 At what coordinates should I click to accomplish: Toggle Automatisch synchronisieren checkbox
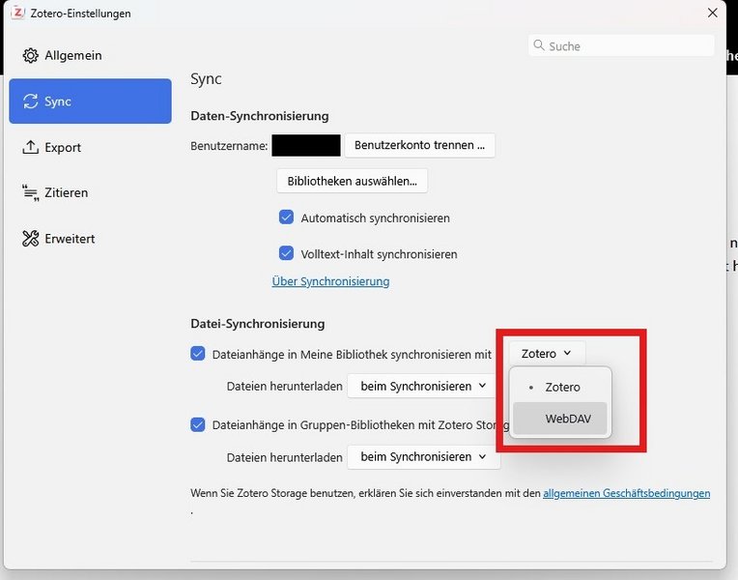[286, 217]
